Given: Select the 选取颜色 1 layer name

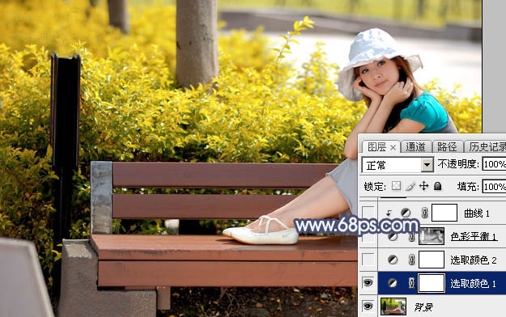Looking at the screenshot, I should [474, 284].
